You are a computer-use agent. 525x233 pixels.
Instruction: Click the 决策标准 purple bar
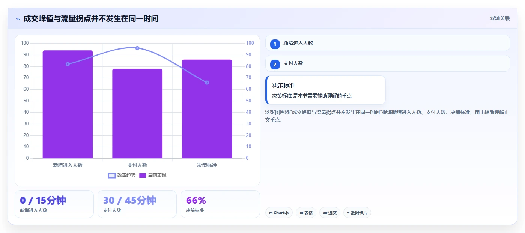[207, 109]
